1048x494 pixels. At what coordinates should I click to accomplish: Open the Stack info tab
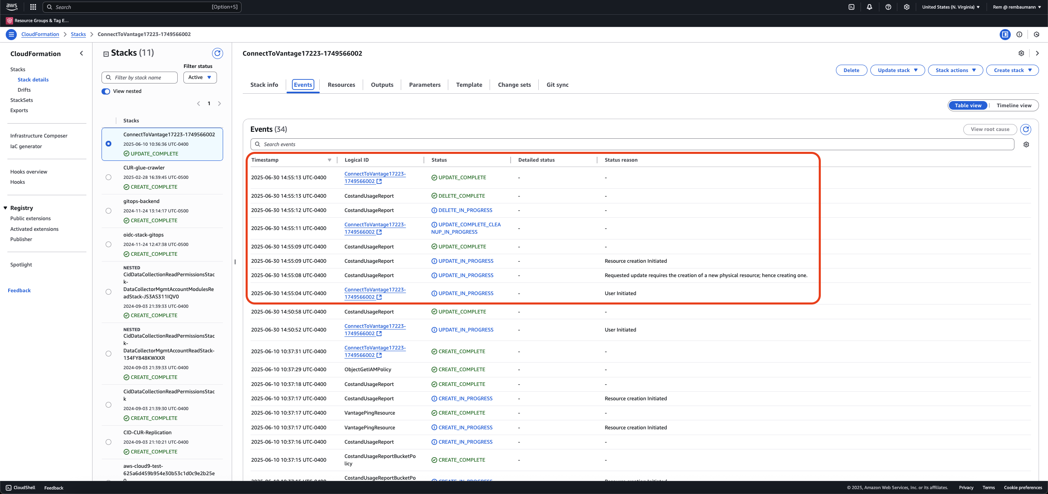tap(264, 85)
